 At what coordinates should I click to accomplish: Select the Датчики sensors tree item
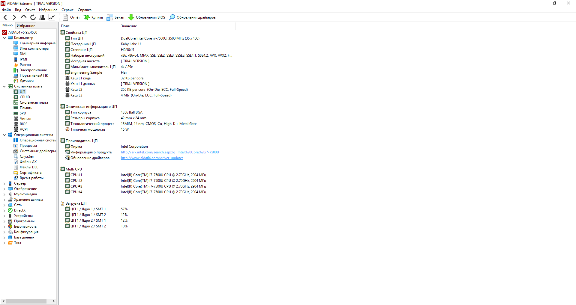[24, 81]
